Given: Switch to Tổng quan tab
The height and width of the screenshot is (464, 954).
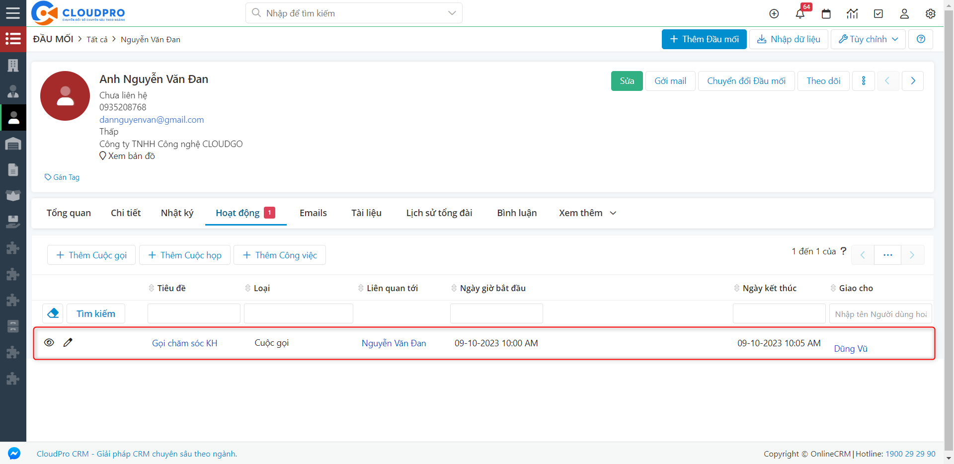Looking at the screenshot, I should pos(69,213).
